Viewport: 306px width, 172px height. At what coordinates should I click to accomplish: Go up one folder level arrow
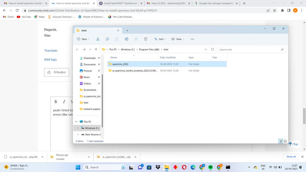pos(96,50)
